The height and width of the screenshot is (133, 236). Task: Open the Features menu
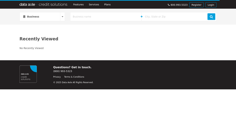78,5
